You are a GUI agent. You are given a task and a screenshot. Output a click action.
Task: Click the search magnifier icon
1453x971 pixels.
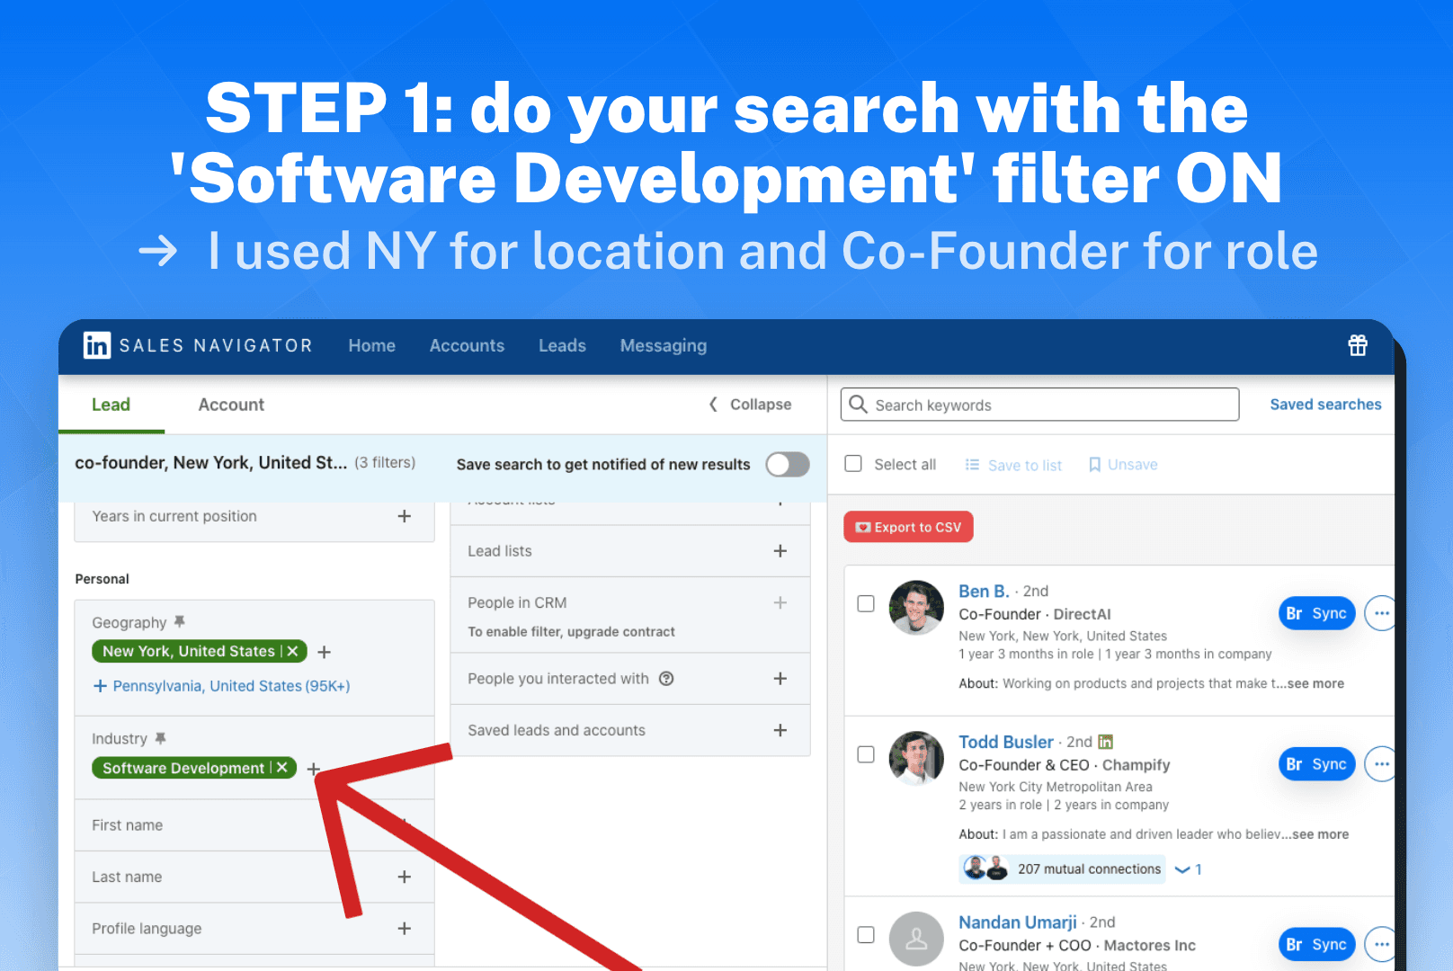coord(859,405)
